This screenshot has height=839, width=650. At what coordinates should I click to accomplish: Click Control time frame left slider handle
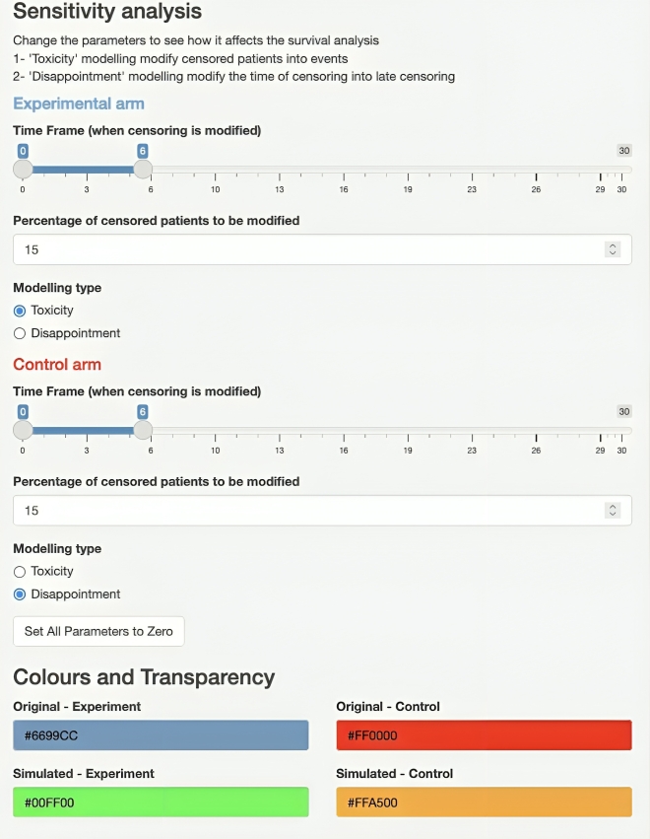point(23,430)
